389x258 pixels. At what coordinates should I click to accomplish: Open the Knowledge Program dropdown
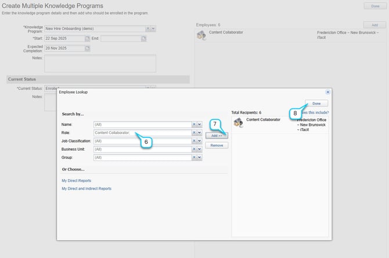[x=153, y=28]
